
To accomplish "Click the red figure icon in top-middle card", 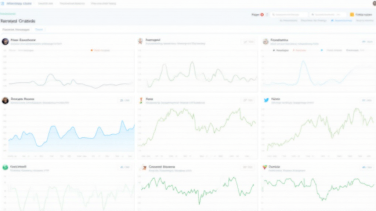I will point(140,41).
